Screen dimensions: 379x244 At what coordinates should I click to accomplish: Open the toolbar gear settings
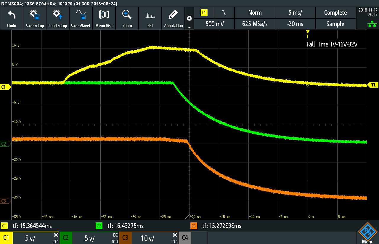189,18
